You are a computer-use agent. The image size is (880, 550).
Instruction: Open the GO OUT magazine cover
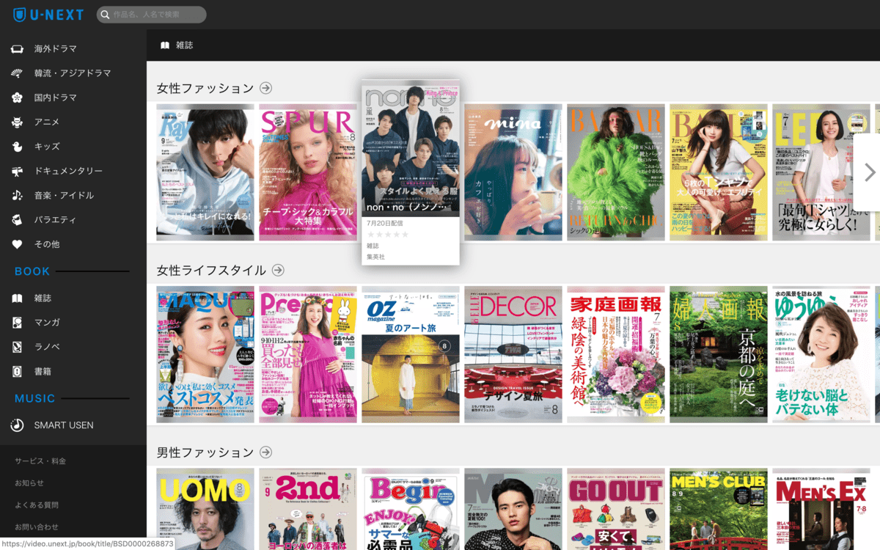click(x=616, y=509)
